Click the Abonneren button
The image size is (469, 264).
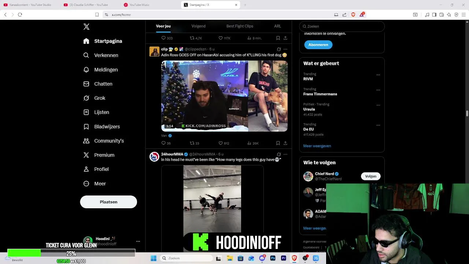(318, 45)
